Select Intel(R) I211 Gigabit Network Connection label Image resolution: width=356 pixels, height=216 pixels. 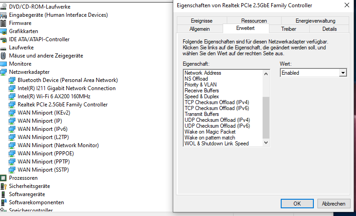click(67, 88)
